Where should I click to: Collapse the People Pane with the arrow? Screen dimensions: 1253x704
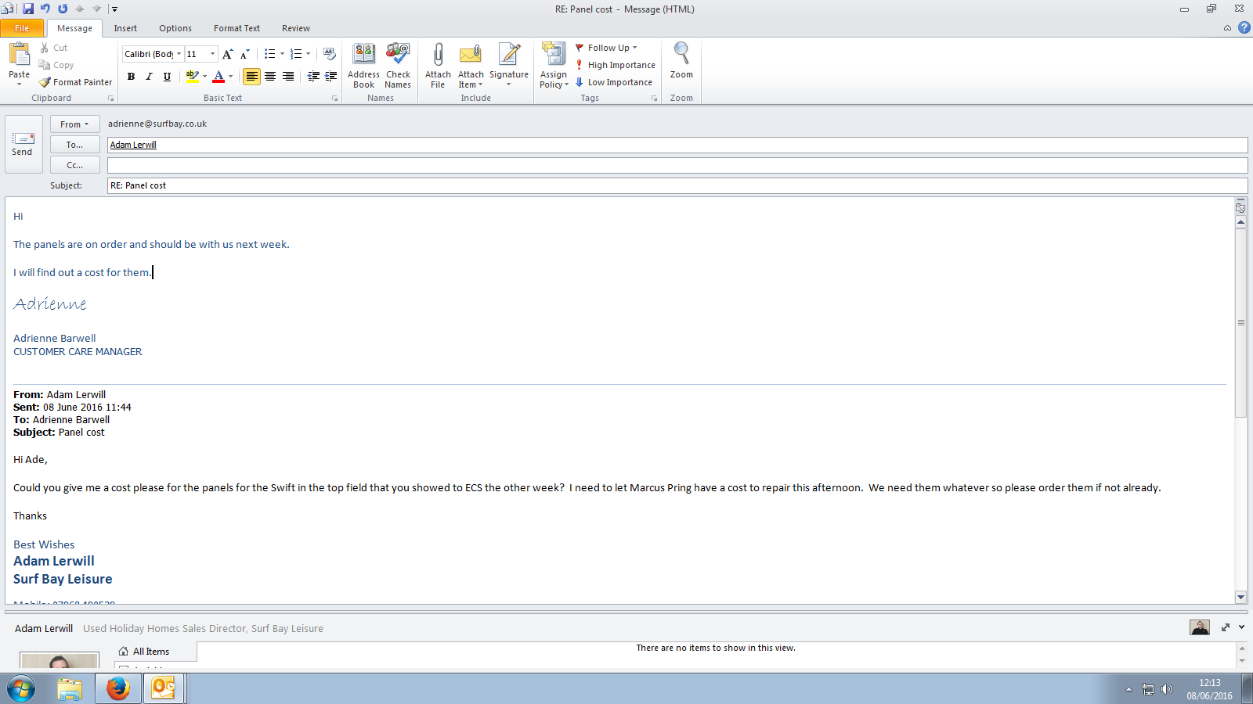[x=1241, y=627]
